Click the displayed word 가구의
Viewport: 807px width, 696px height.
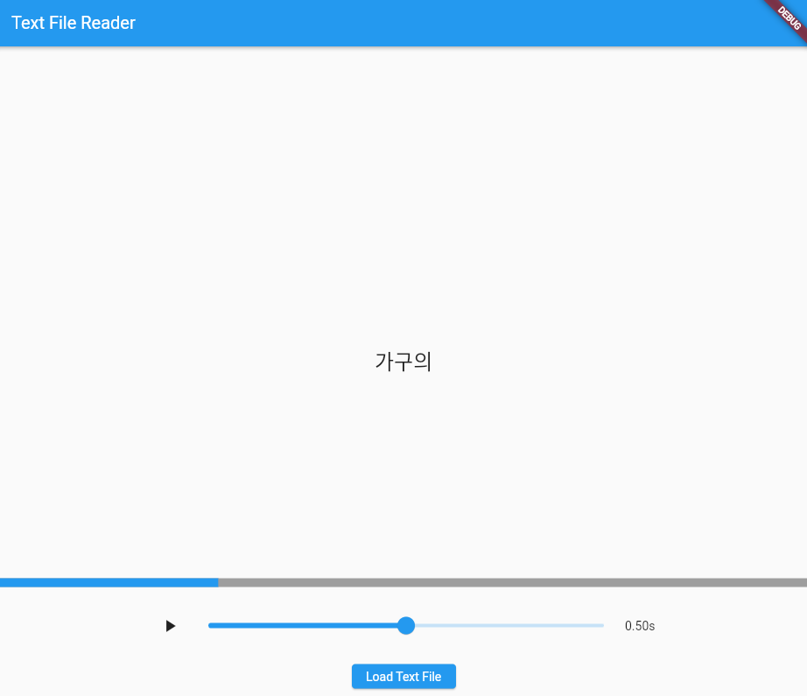click(403, 362)
